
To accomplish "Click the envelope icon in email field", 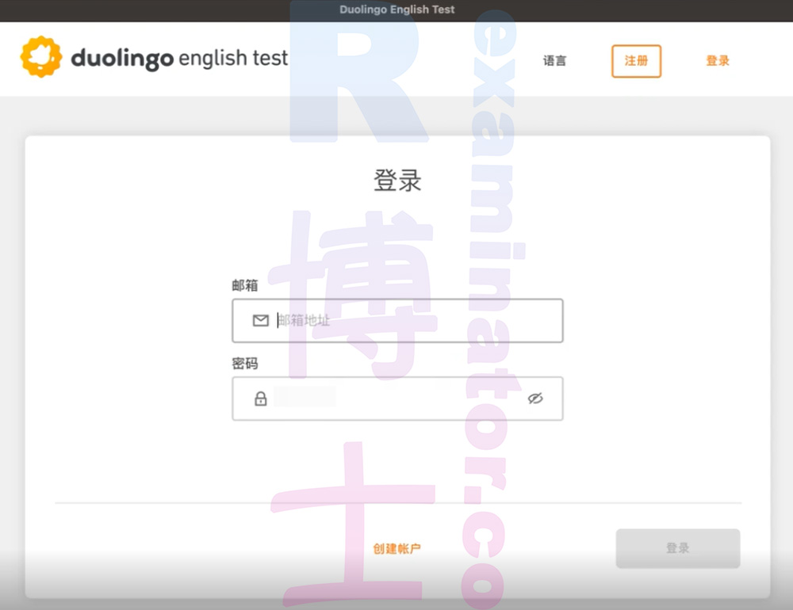I will point(260,320).
